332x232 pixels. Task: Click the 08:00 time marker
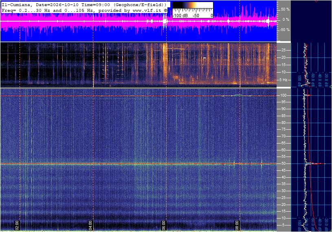pos(237,225)
